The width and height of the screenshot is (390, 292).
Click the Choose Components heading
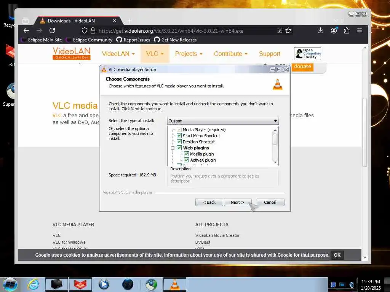tap(128, 79)
